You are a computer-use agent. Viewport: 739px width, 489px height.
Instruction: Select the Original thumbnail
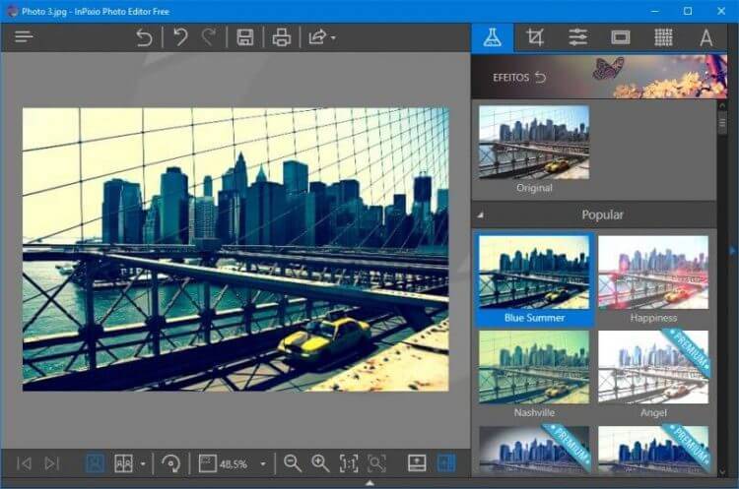pyautogui.click(x=534, y=142)
